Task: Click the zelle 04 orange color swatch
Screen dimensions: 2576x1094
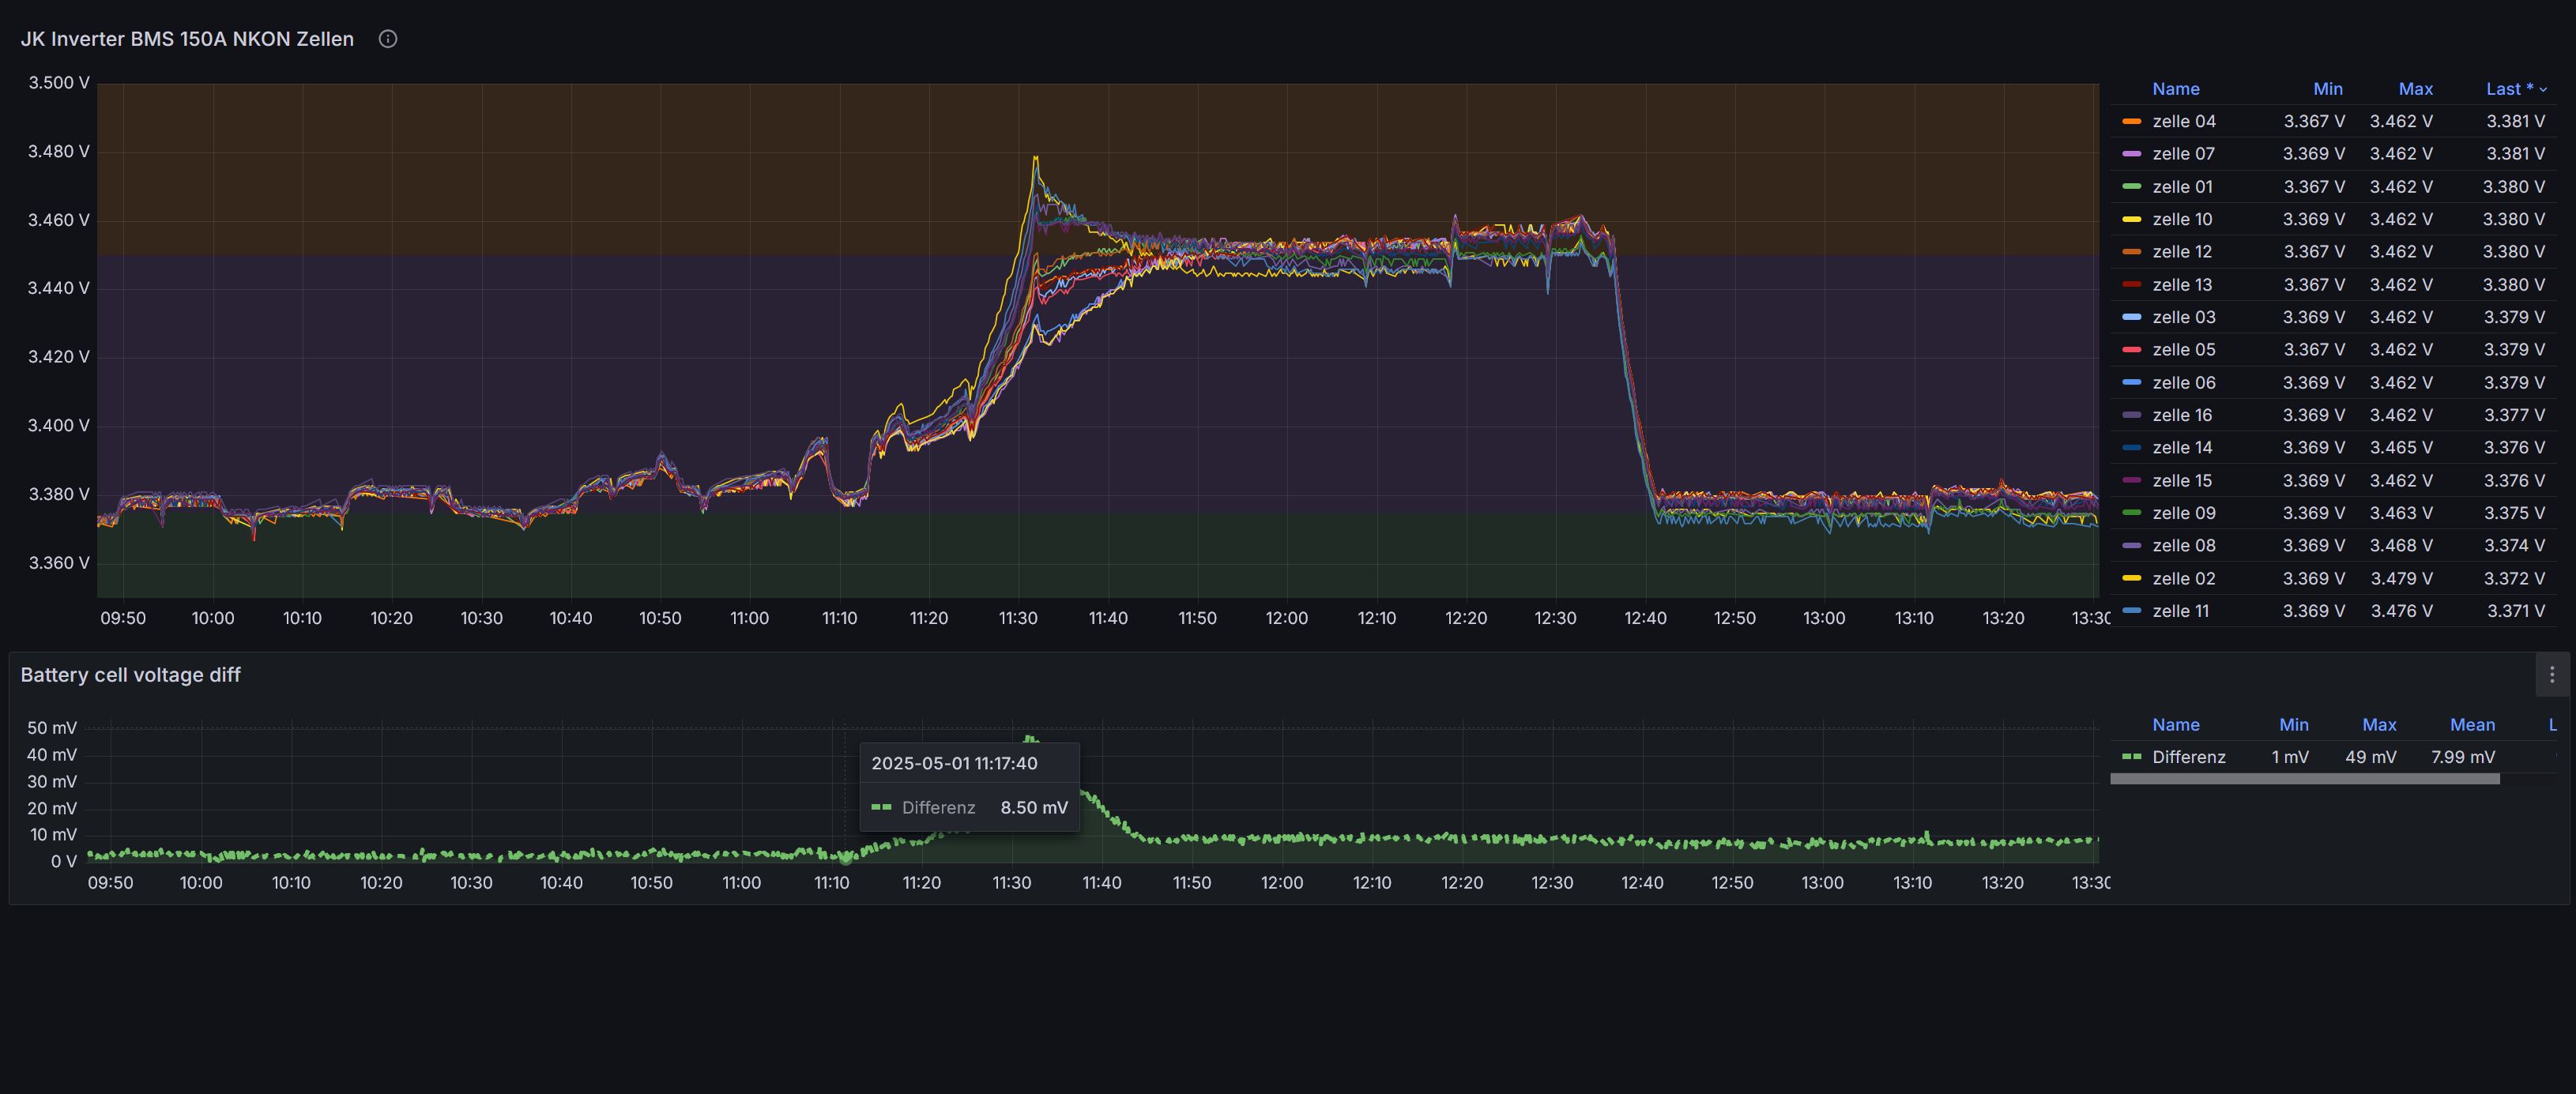Action: point(2131,121)
